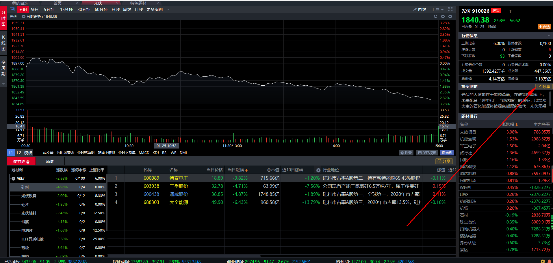Open indicator 设置 gear
The width and height of the screenshot is (553, 263).
point(406,153)
